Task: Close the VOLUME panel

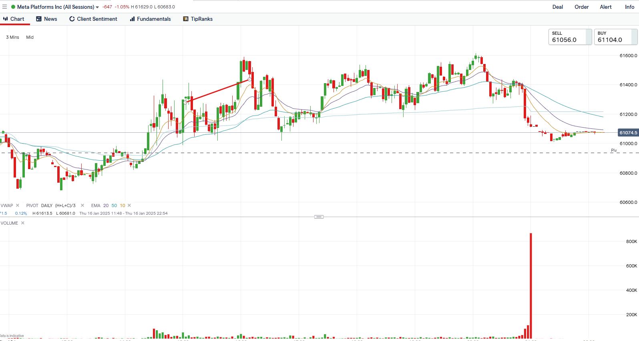Action: (23, 223)
